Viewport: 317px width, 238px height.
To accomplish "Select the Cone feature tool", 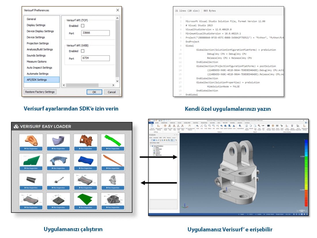I will [234, 127].
